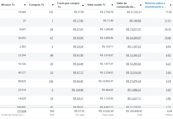The height and width of the screenshot is (119, 173).
Task: Open Valor de conversão column dropdown
Action: tap(141, 5)
